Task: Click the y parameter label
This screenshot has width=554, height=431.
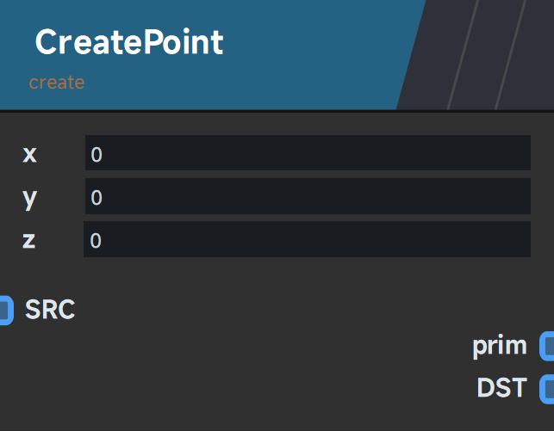Action: tap(30, 197)
